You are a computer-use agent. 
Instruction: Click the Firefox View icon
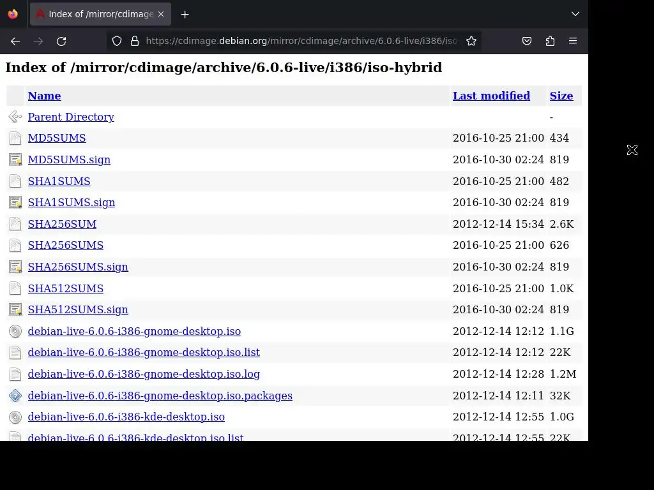point(13,14)
